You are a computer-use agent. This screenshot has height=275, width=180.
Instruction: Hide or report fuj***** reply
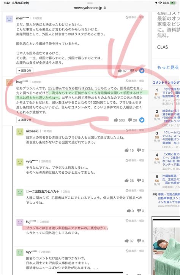point(135,221)
